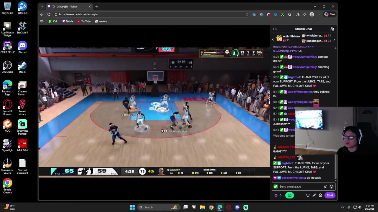The image size is (378, 212).
Task: Open Edge Settings and more ellipsis menu
Action: [x=319, y=14]
